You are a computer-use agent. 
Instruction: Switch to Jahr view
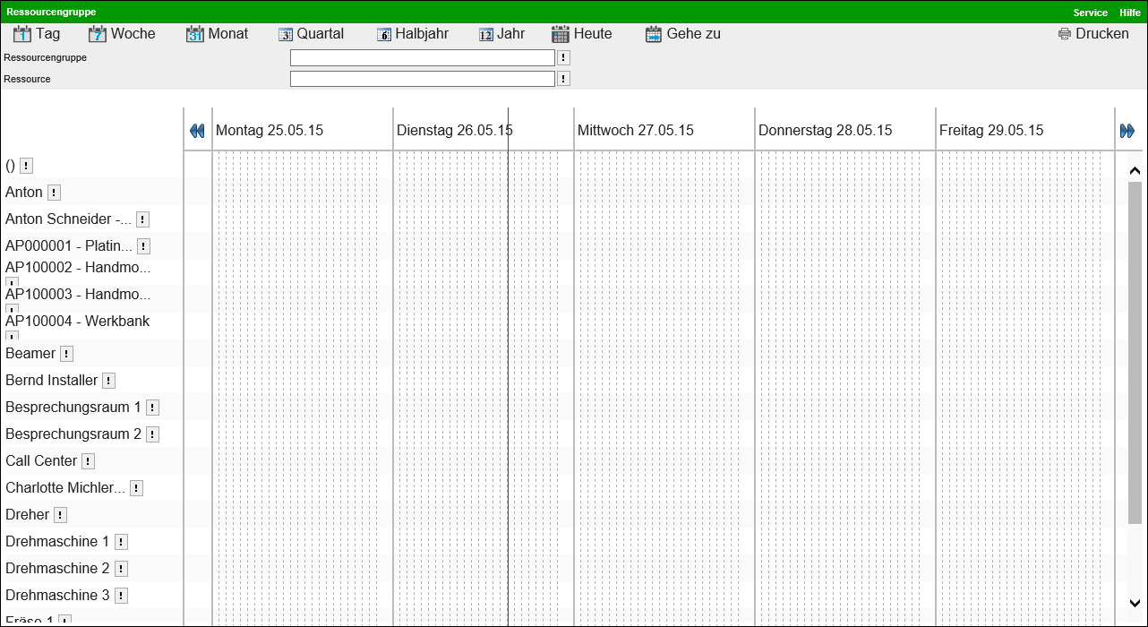pyautogui.click(x=511, y=34)
